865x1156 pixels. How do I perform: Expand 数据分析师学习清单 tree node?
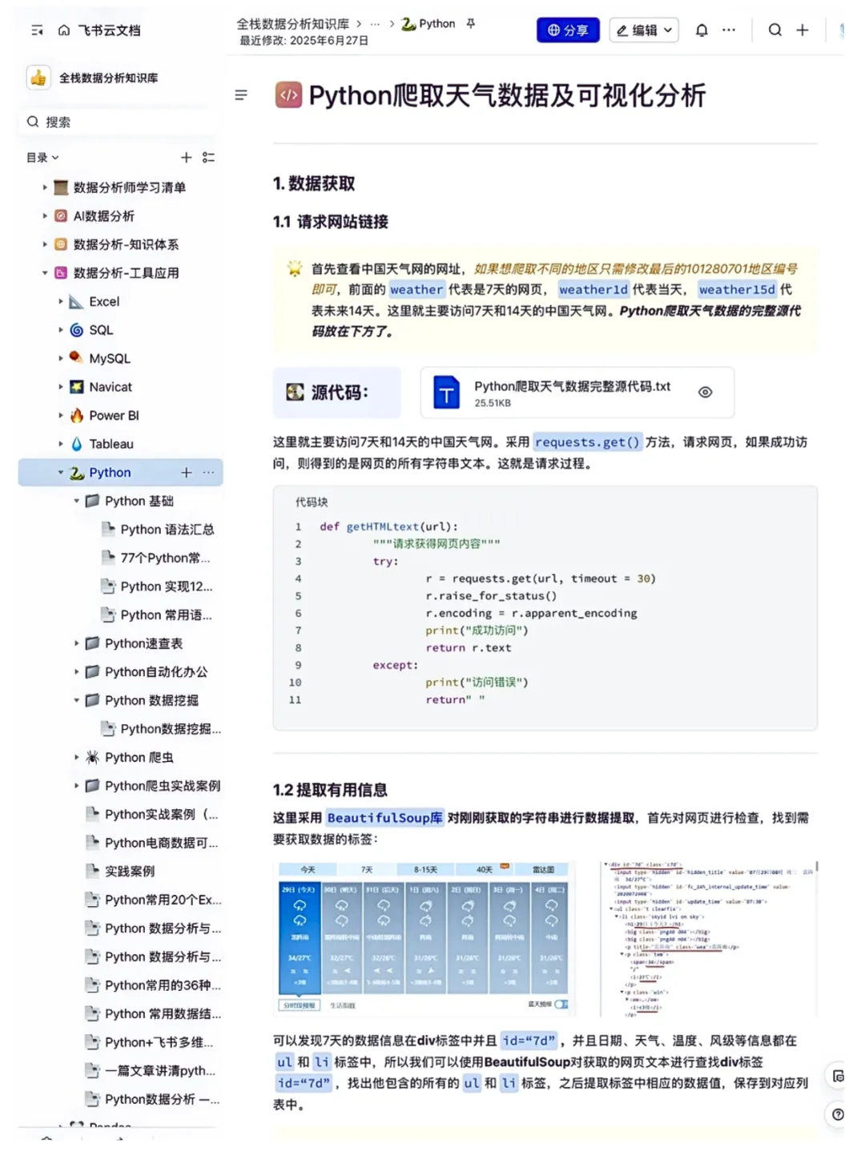(x=45, y=187)
